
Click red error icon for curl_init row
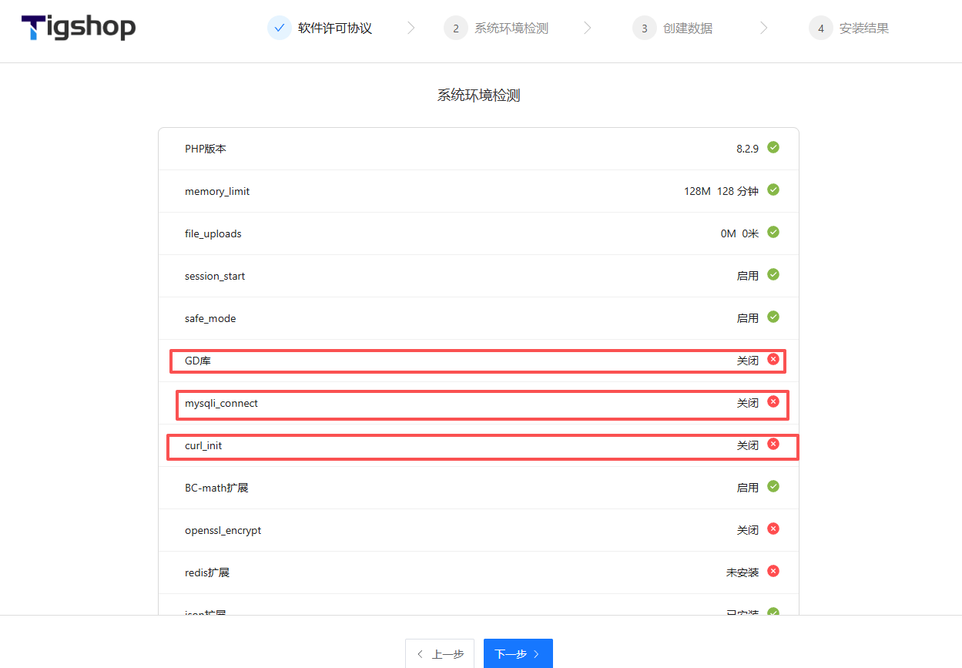coord(773,444)
